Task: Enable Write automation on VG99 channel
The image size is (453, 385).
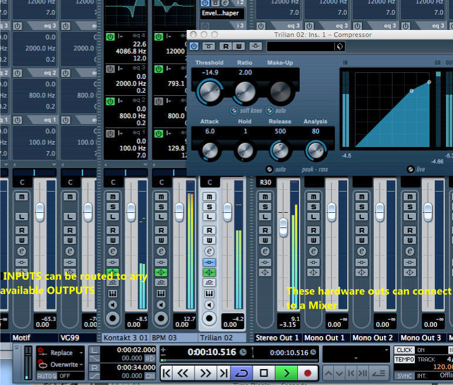Action: 70,240
